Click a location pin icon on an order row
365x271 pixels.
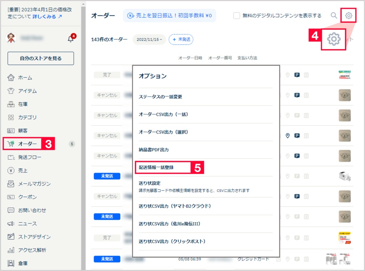(x=288, y=135)
